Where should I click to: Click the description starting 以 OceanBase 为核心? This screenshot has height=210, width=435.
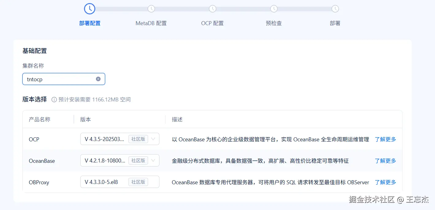pyautogui.click(x=270, y=139)
